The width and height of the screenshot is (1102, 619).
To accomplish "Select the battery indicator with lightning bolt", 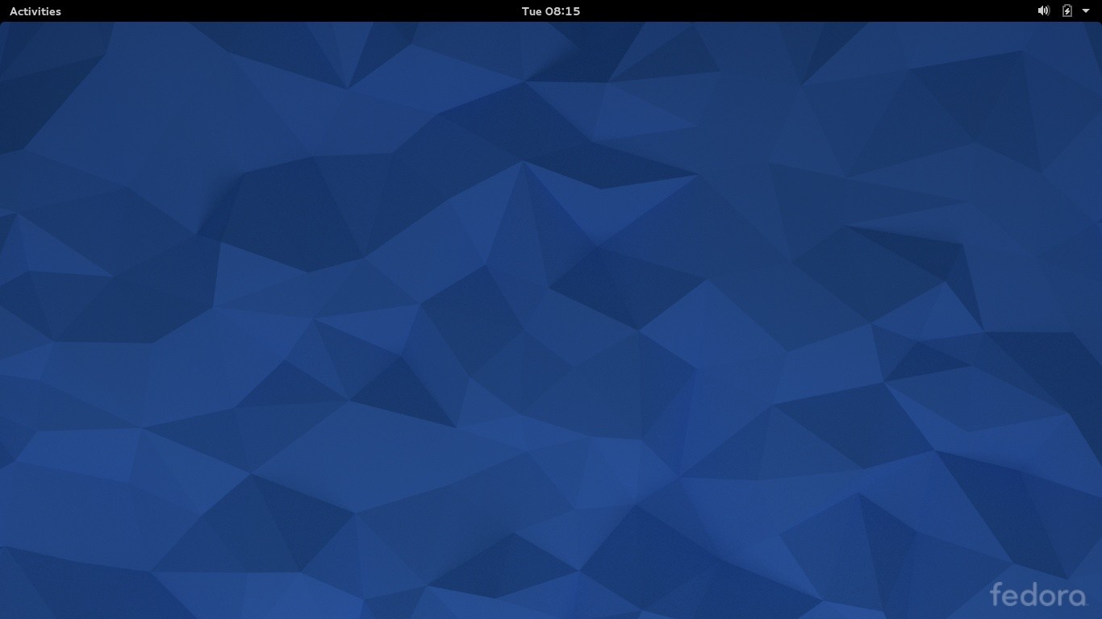I will tap(1067, 11).
